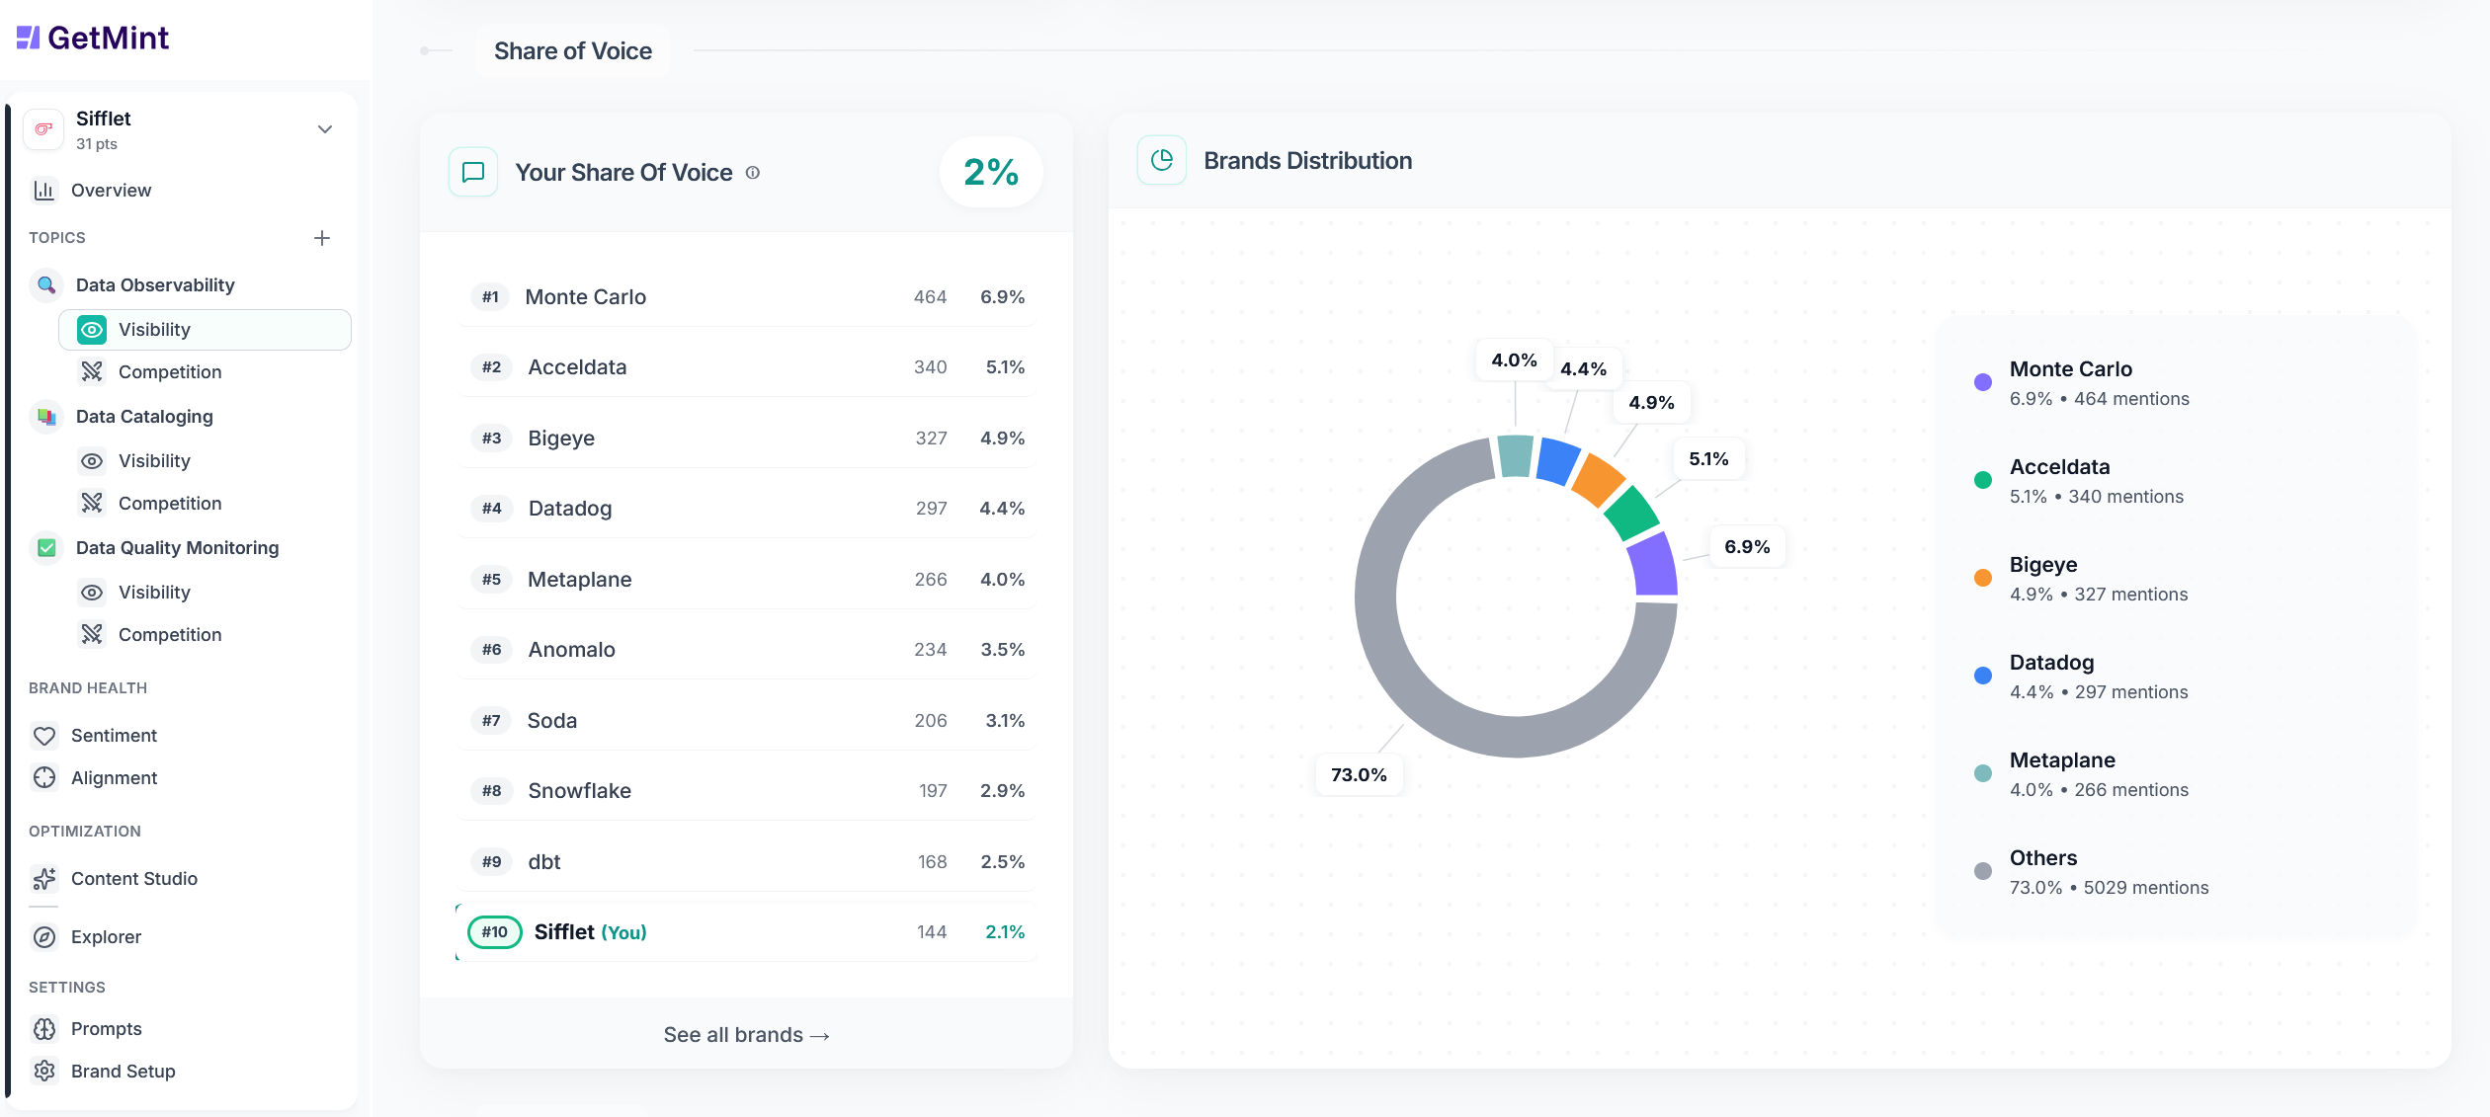
Task: Open Content Studio sparkle icon
Action: pos(44,879)
